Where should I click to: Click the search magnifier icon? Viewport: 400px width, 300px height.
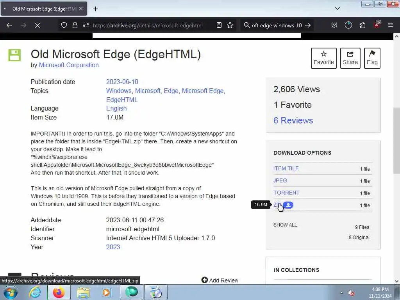point(246,25)
